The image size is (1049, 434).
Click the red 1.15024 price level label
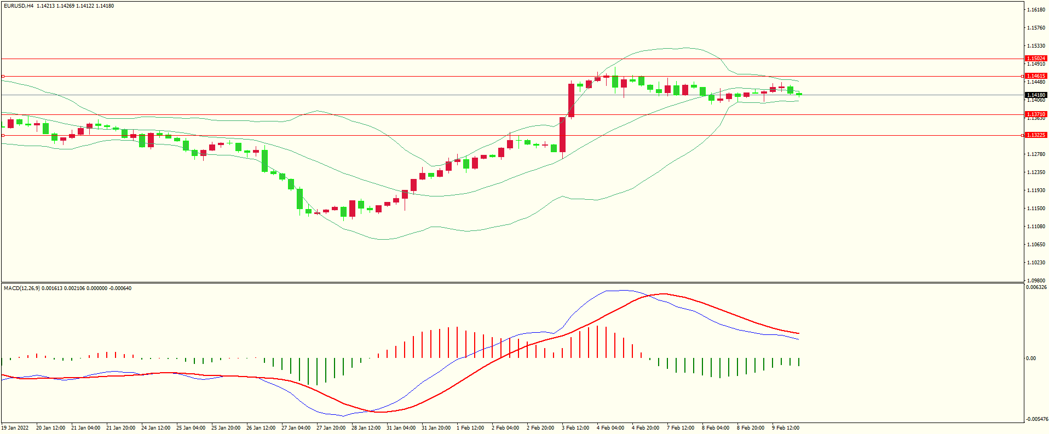point(1035,58)
